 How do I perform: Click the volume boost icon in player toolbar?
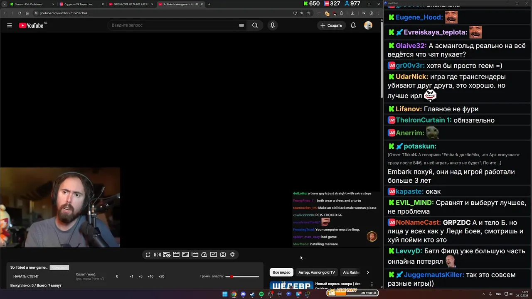[x=158, y=255]
